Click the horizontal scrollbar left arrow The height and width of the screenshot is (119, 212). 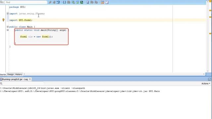tap(24, 74)
